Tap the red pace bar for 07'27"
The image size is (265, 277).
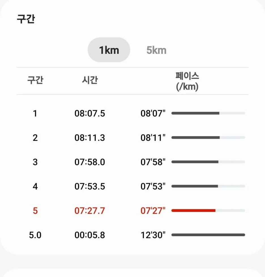pyautogui.click(x=208, y=210)
